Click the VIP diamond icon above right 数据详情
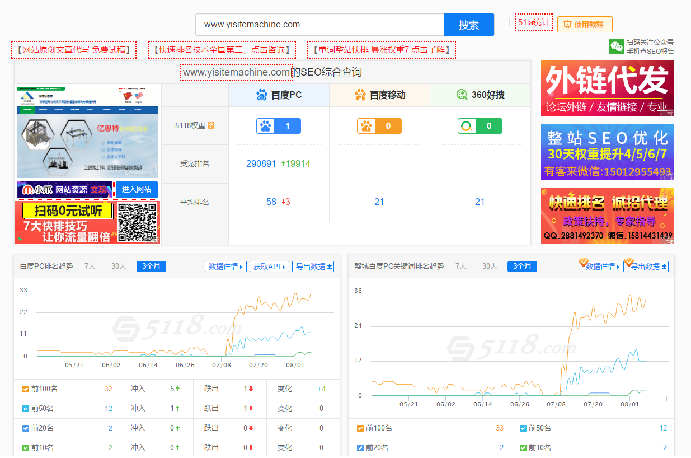Viewport: 691px width, 458px height. (x=583, y=261)
